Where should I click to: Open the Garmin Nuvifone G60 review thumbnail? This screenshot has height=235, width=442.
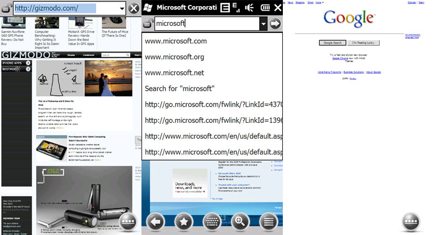click(x=13, y=23)
